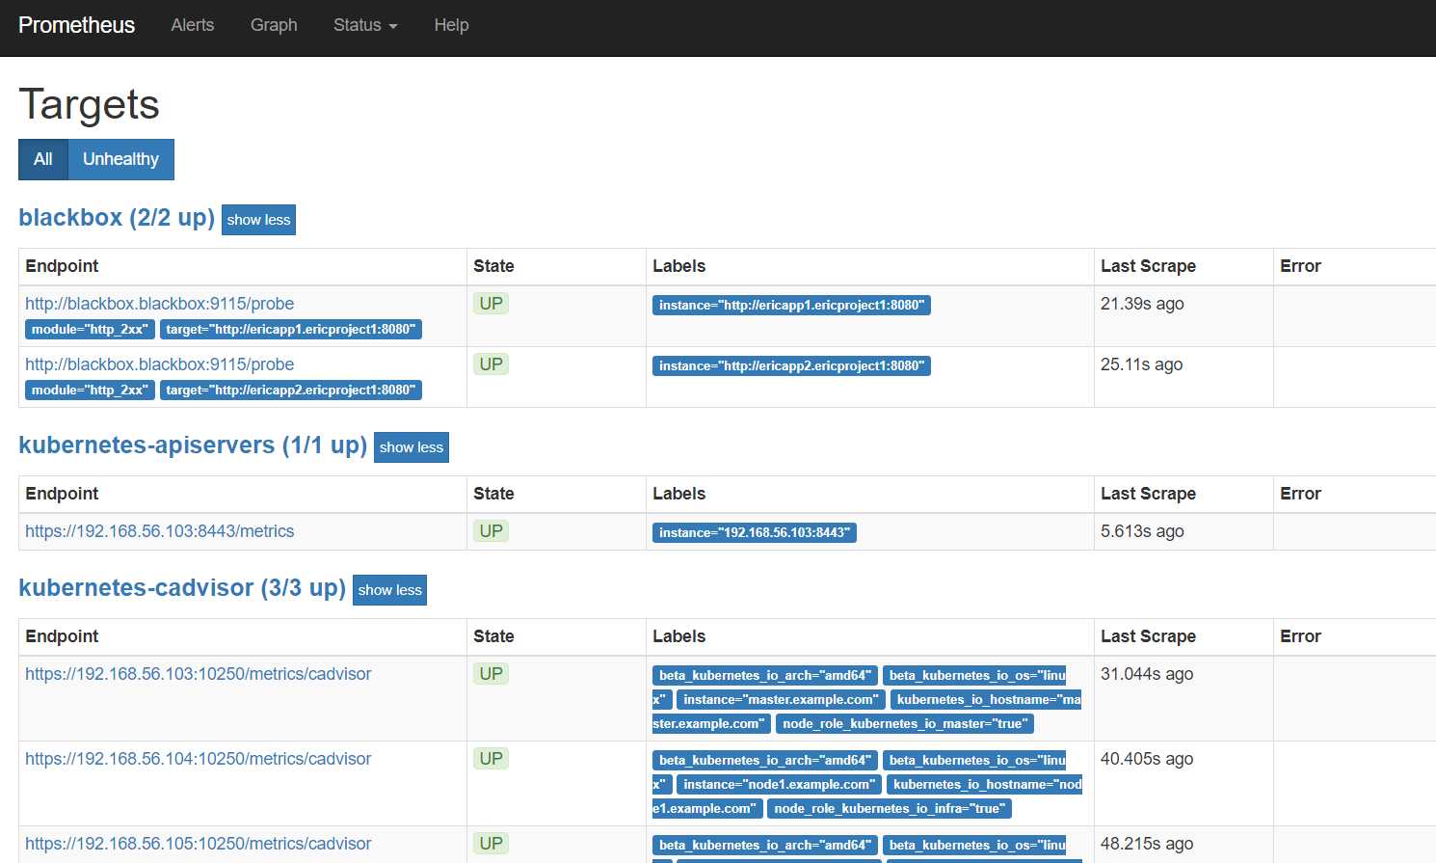Click UP badge for 192.168.56.103:8443 endpoint
This screenshot has width=1436, height=863.
[x=492, y=531]
